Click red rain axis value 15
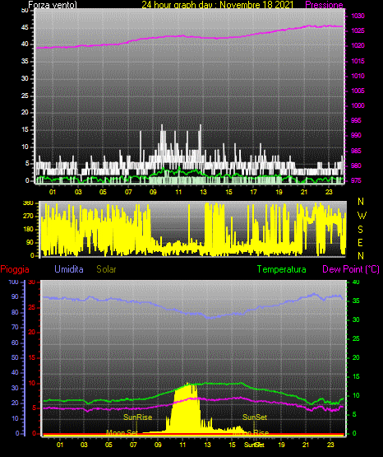The width and height of the screenshot is (383, 457). point(32,357)
